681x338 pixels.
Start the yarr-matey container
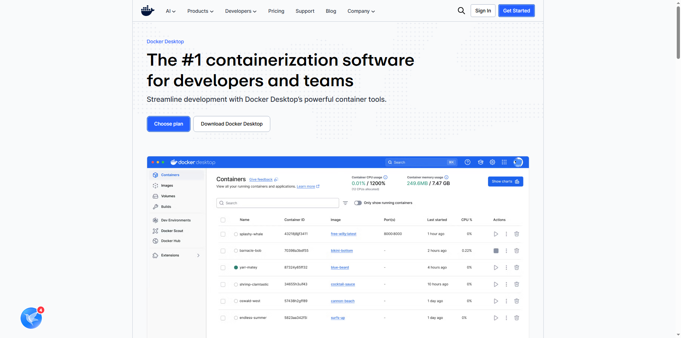click(496, 267)
